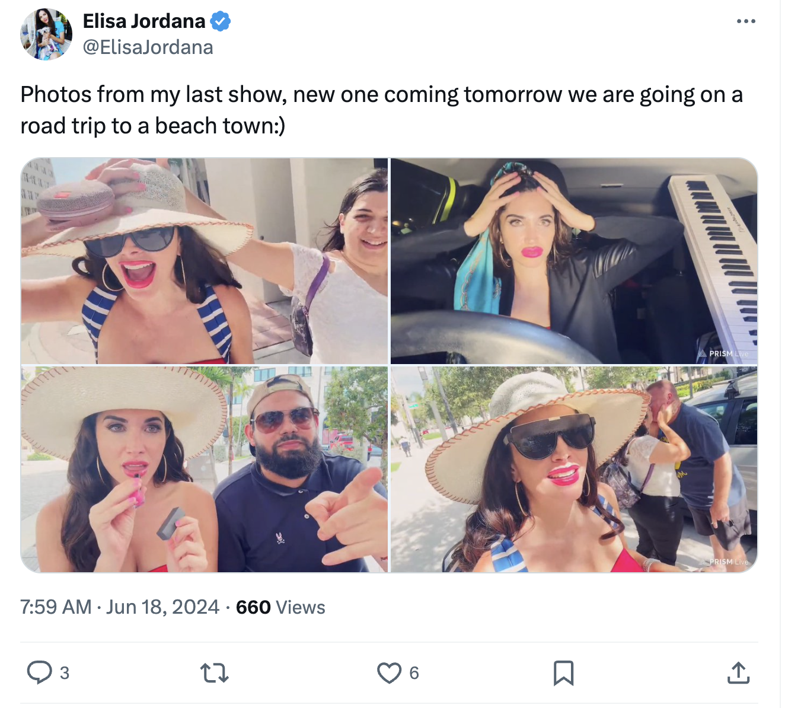Bookmark this post
This screenshot has width=785, height=708.
coord(563,673)
